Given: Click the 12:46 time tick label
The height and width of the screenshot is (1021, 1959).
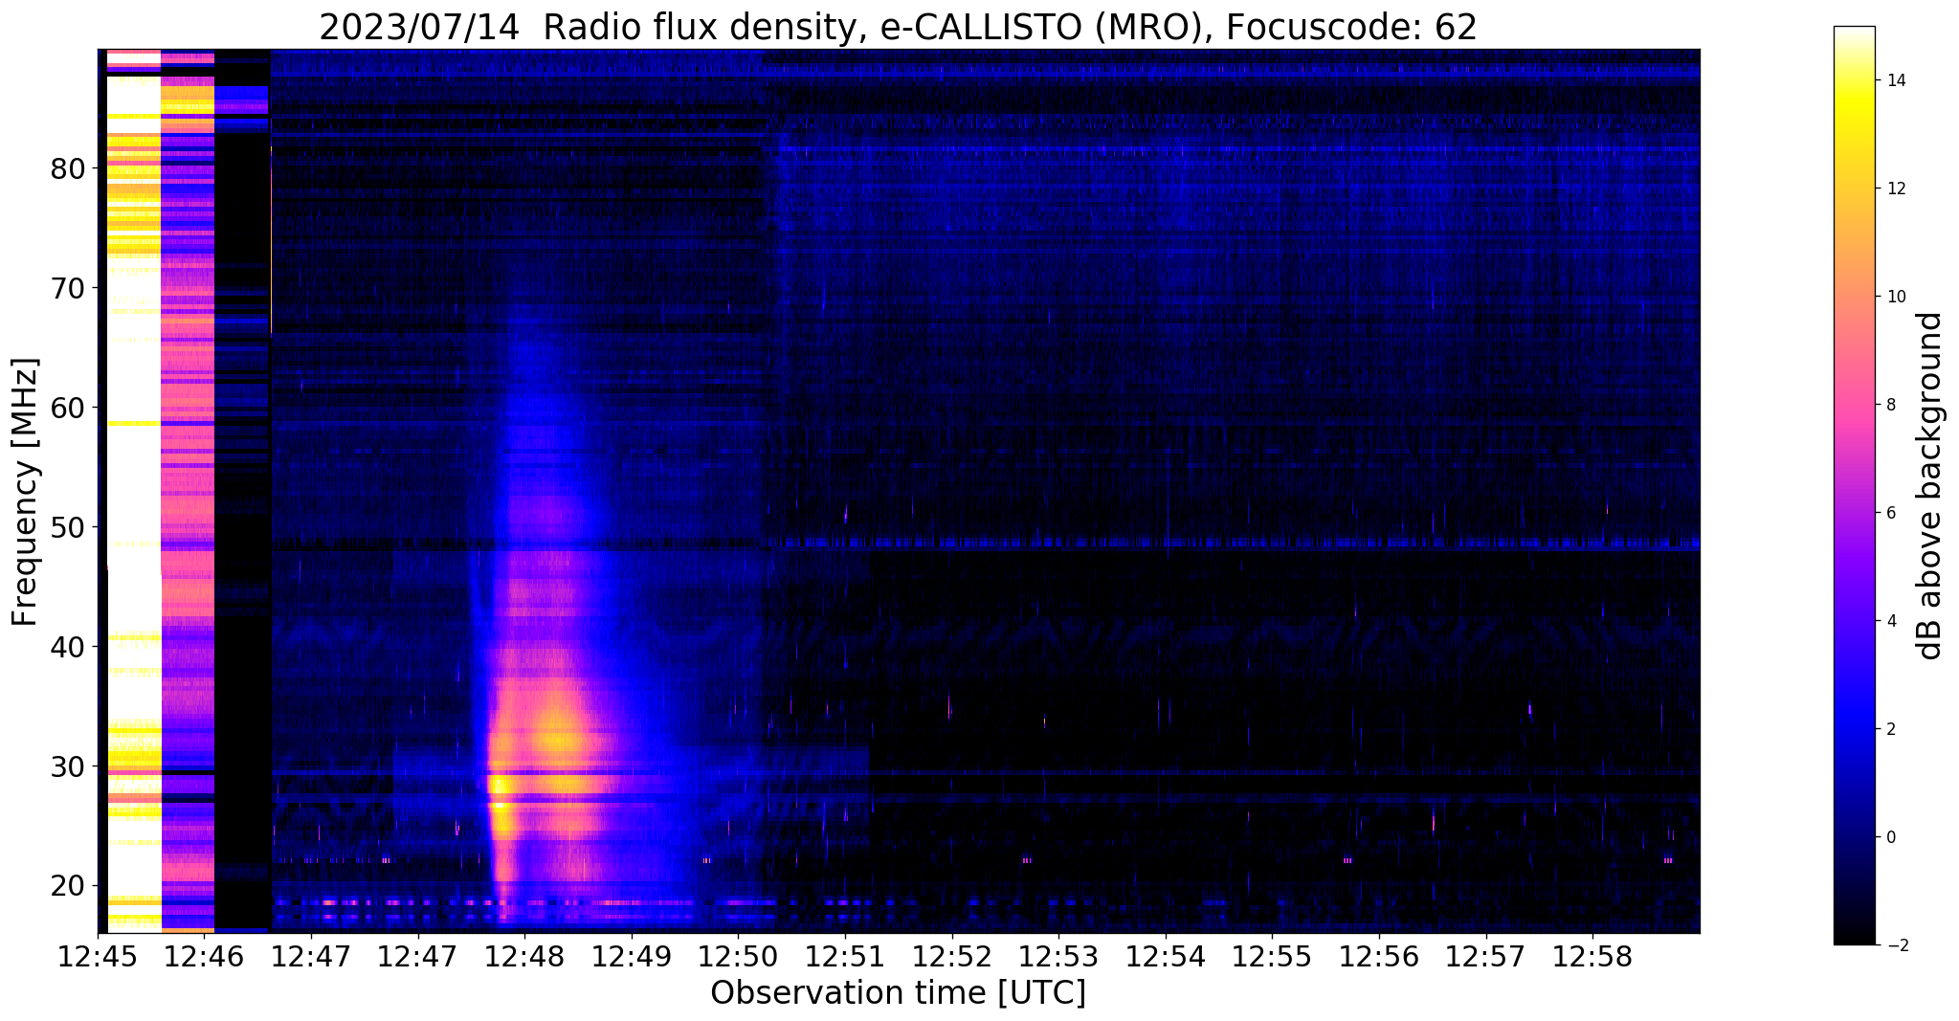Looking at the screenshot, I should pos(203,957).
